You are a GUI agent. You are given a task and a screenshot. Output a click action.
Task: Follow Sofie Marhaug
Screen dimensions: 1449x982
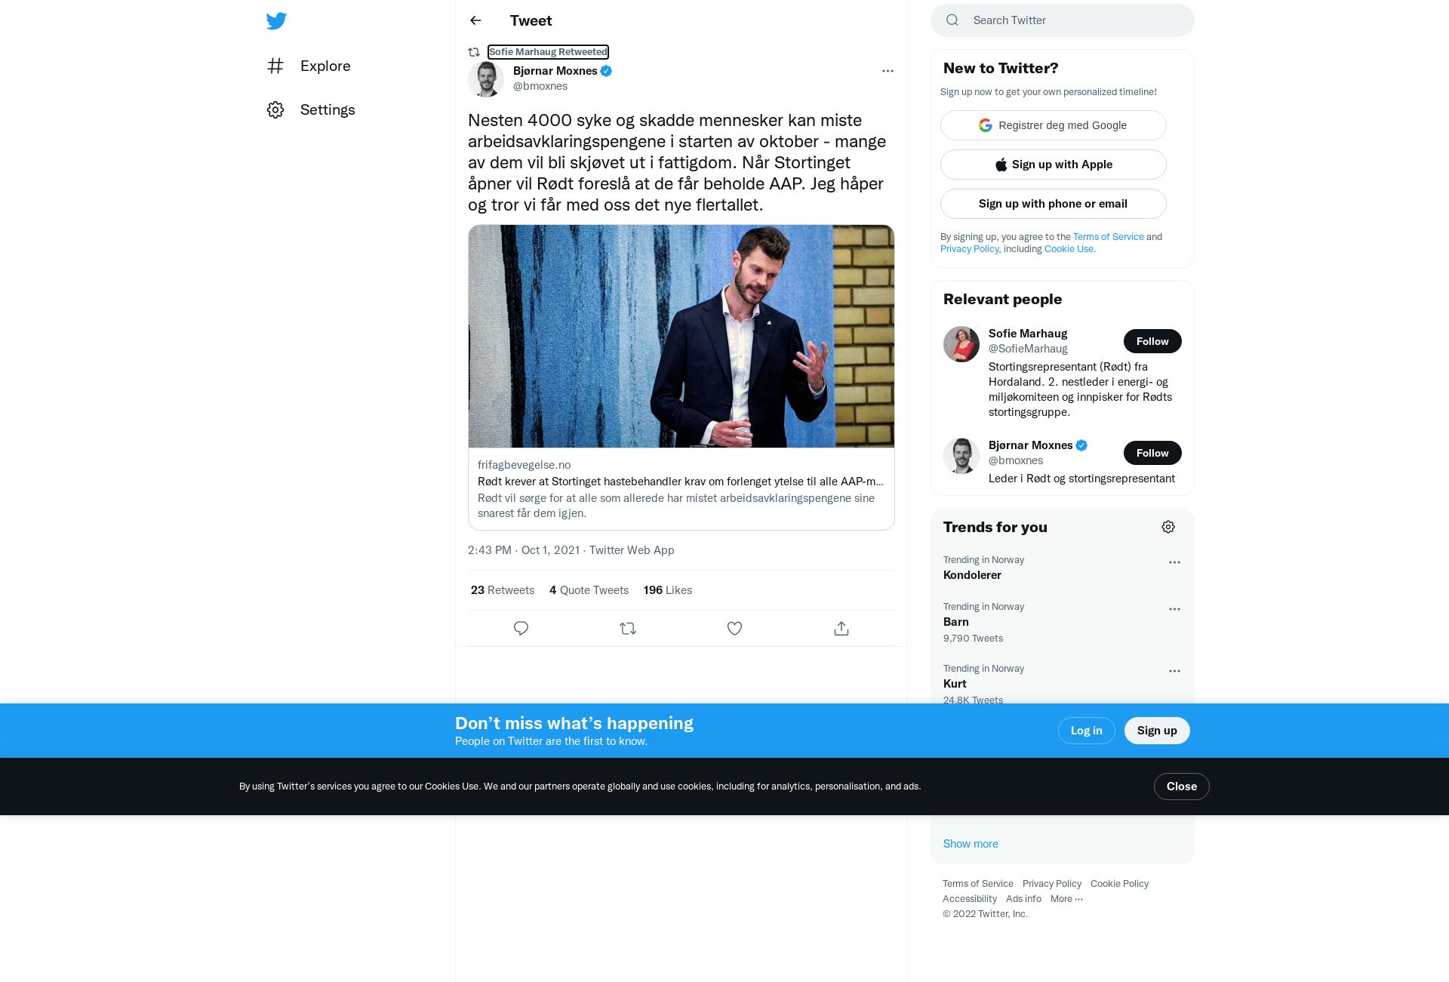point(1152,341)
